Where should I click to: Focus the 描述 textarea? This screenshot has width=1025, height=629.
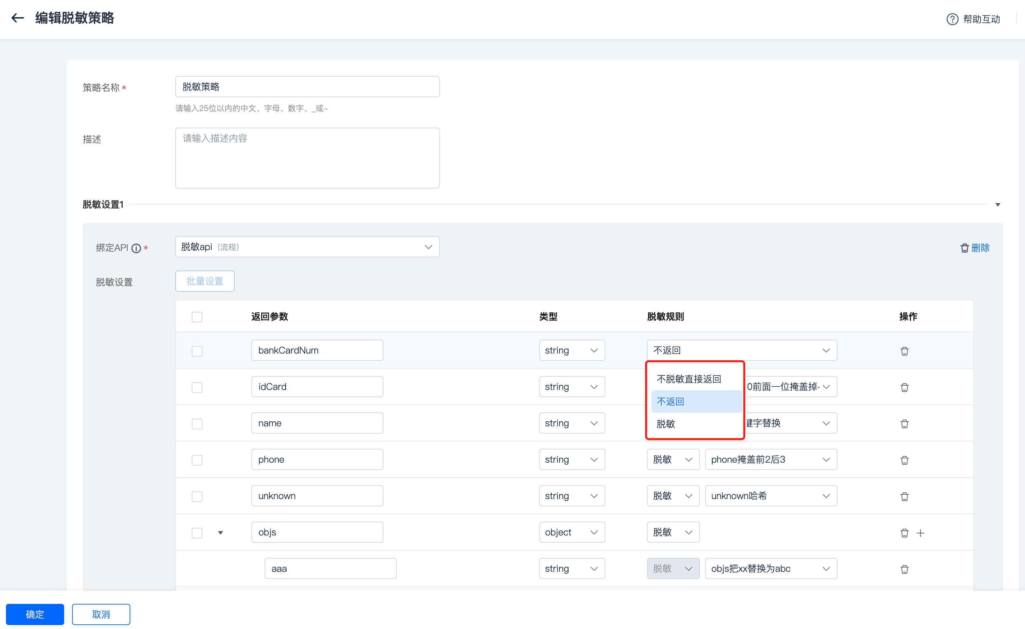pyautogui.click(x=307, y=158)
